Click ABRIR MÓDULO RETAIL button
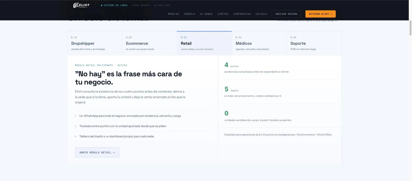The image size is (412, 181). point(97,152)
